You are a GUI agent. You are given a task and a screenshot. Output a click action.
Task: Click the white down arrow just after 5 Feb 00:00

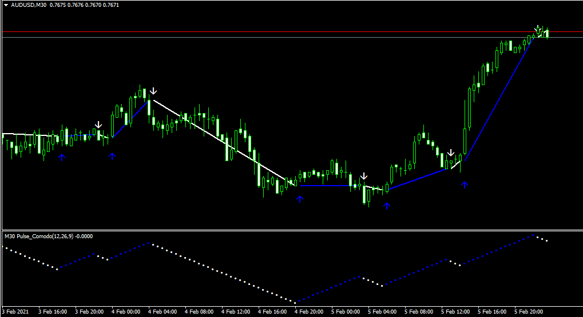[x=364, y=176]
